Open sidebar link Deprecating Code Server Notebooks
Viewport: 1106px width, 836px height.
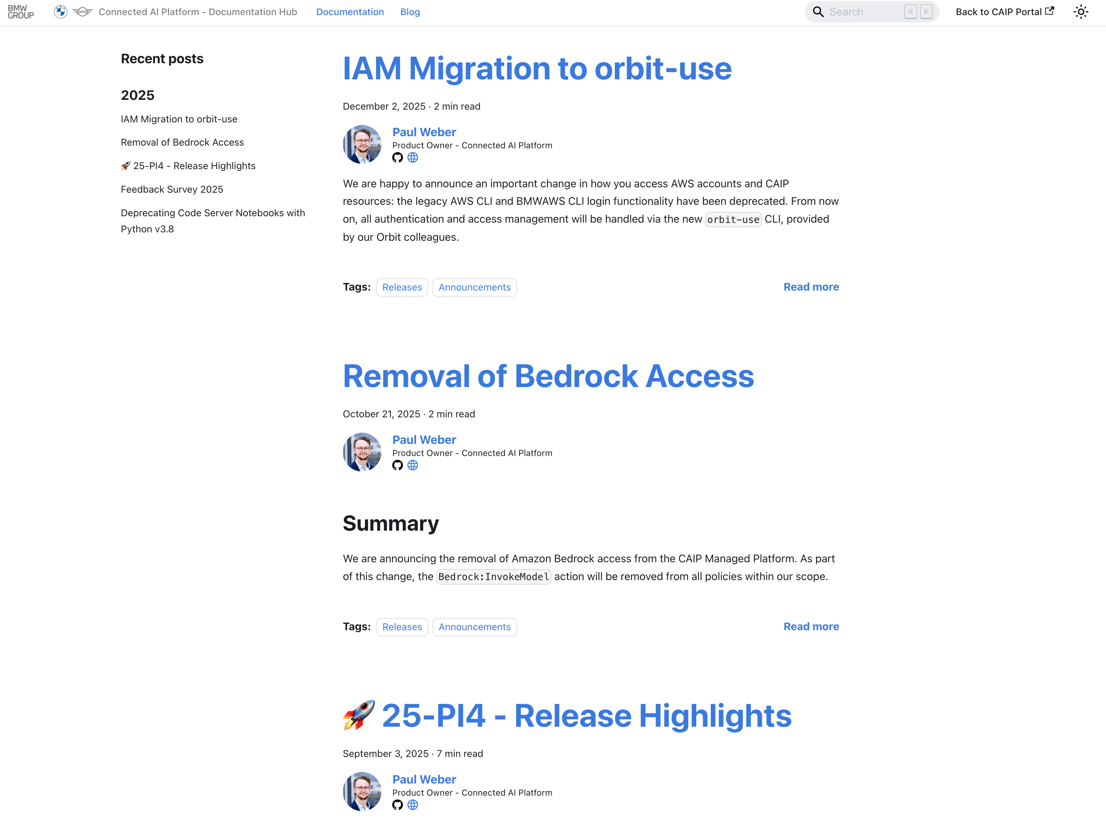213,221
